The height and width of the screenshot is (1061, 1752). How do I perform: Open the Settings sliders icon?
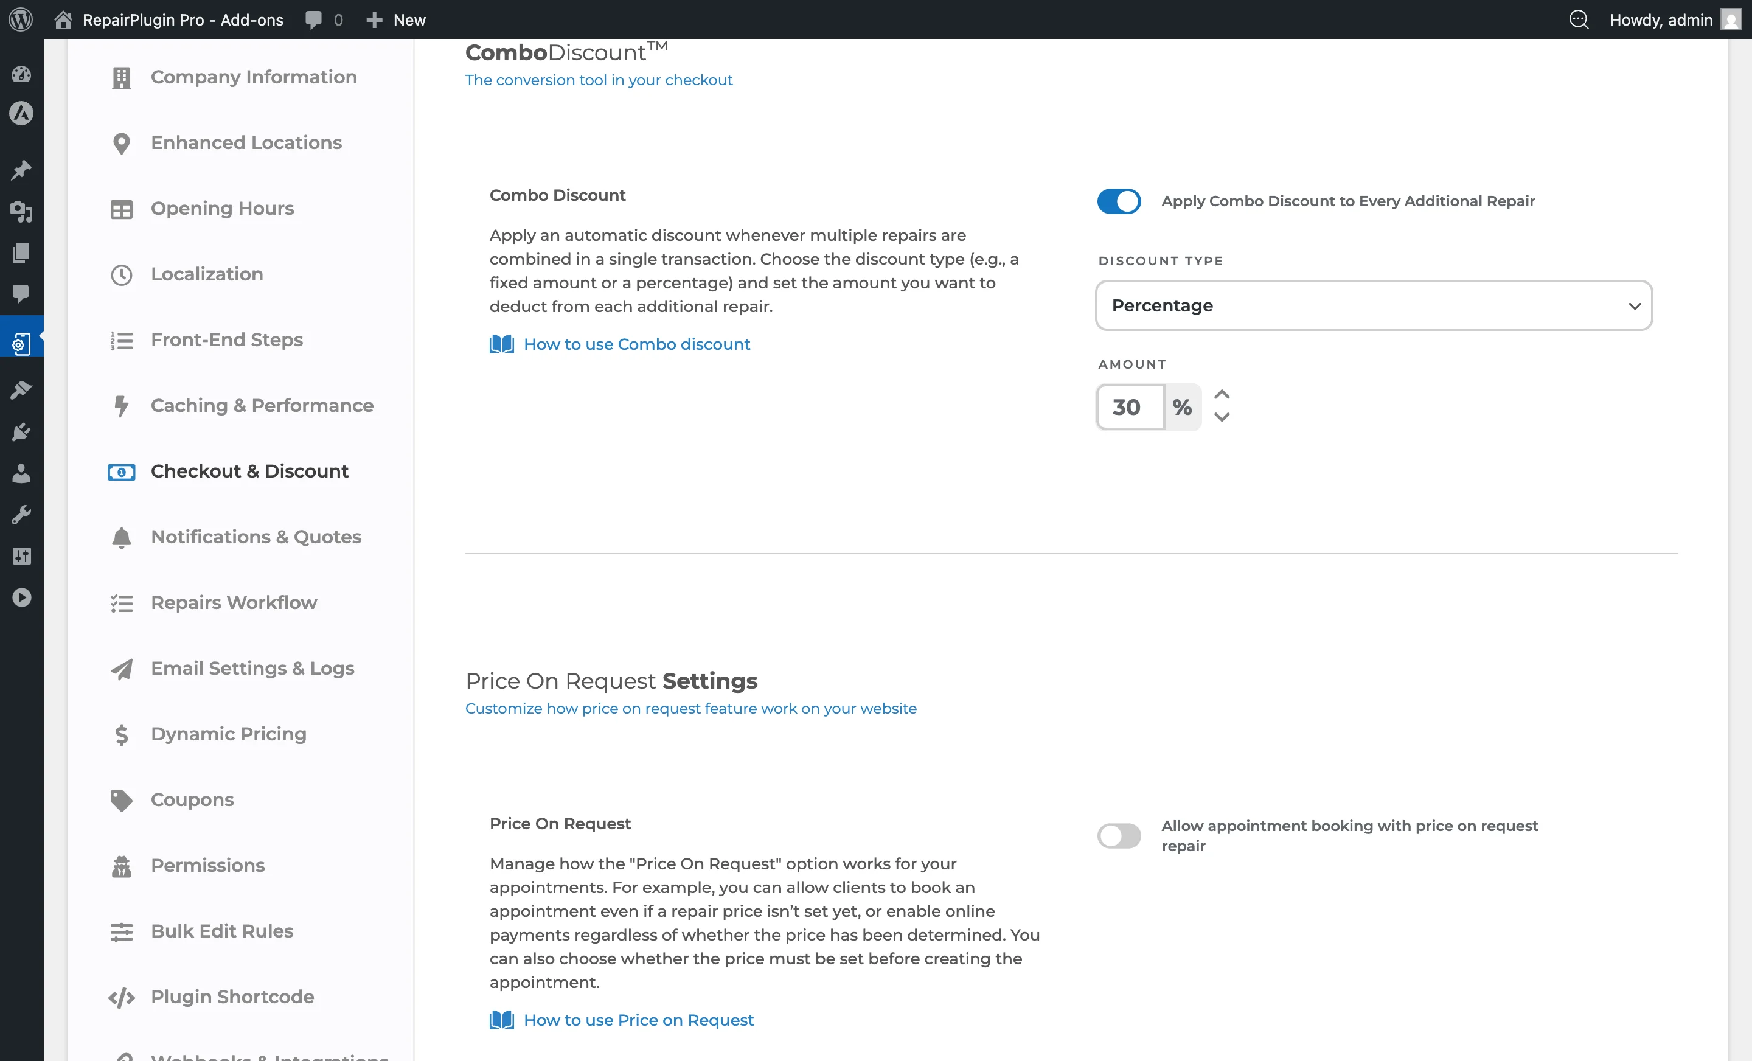pyautogui.click(x=21, y=556)
